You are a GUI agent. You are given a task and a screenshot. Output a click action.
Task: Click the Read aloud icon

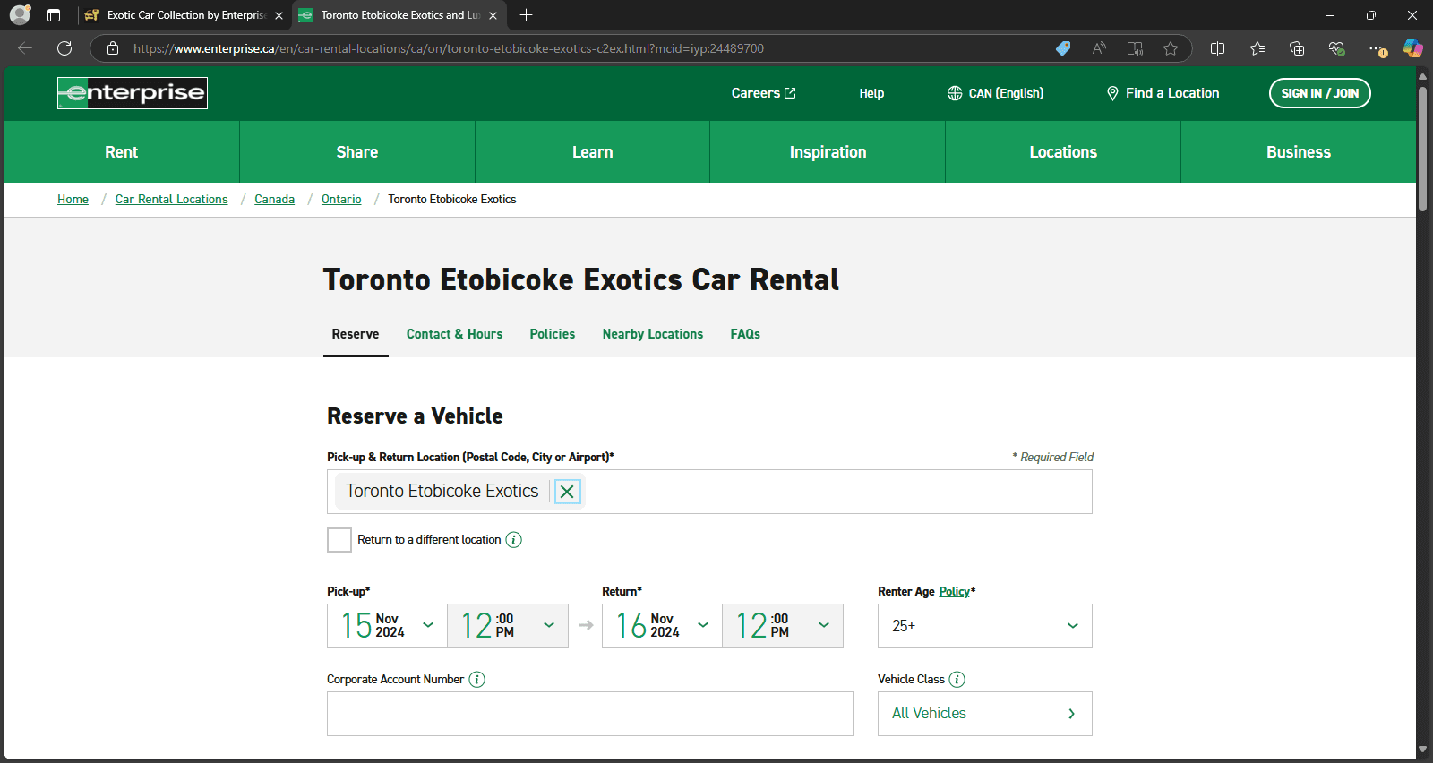tap(1099, 48)
